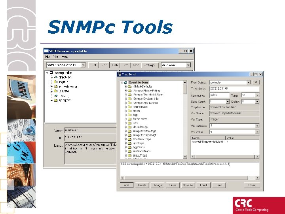Click the trap log scrollbar right arrow
Screen dimensions: 285x214
(257, 178)
